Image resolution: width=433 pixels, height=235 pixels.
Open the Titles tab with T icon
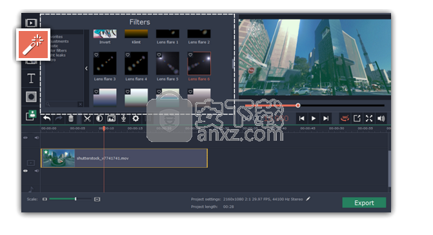coord(31,78)
